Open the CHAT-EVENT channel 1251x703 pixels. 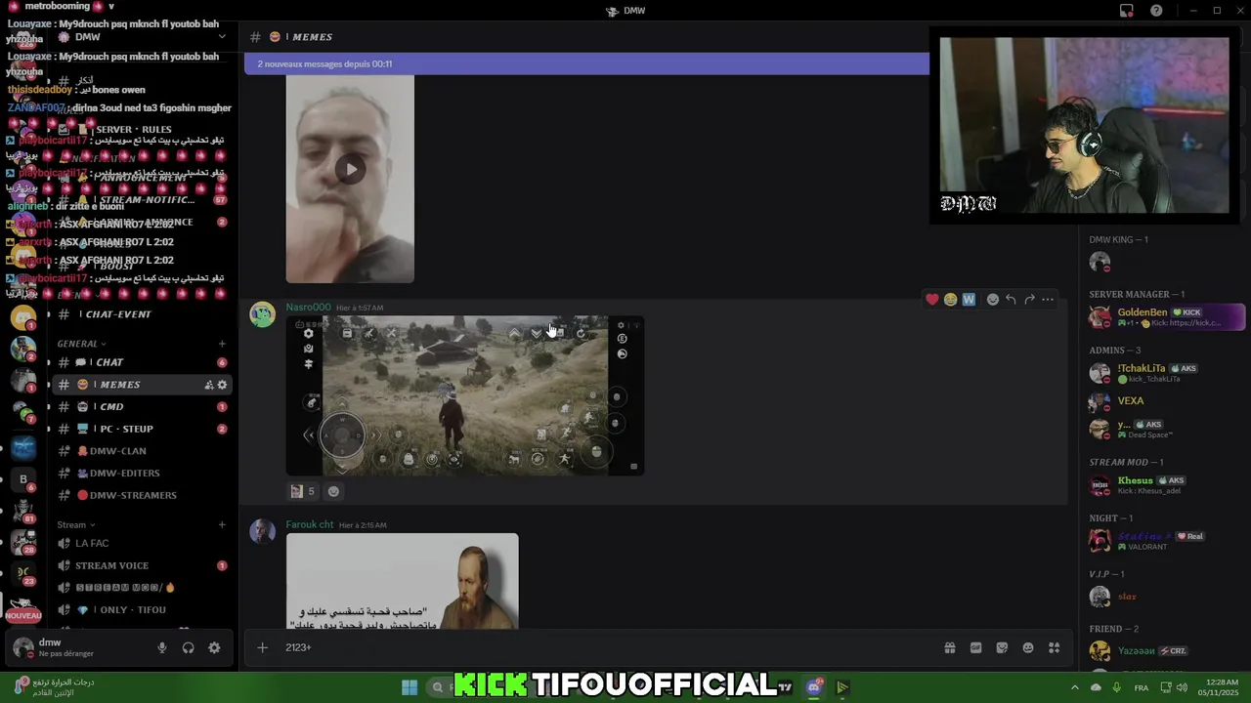(x=142, y=314)
